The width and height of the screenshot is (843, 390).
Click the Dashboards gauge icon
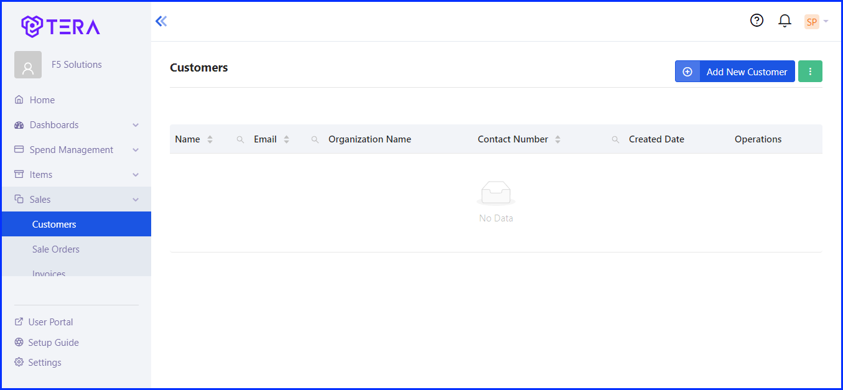(x=19, y=125)
